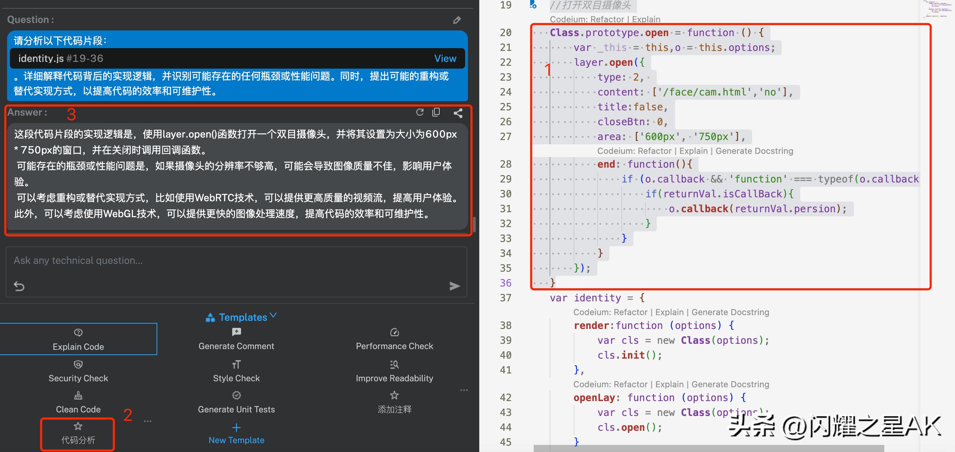Click the share icon in the Answer header
The image size is (955, 452).
(x=458, y=113)
